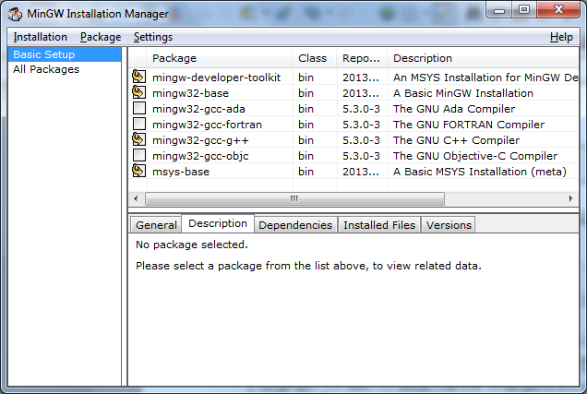
Task: Select the mingw32-gcc-ada package name
Action: point(198,109)
